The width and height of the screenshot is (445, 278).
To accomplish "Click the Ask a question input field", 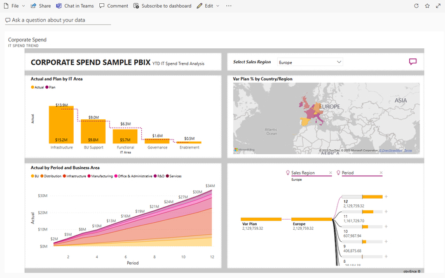I will (x=57, y=20).
